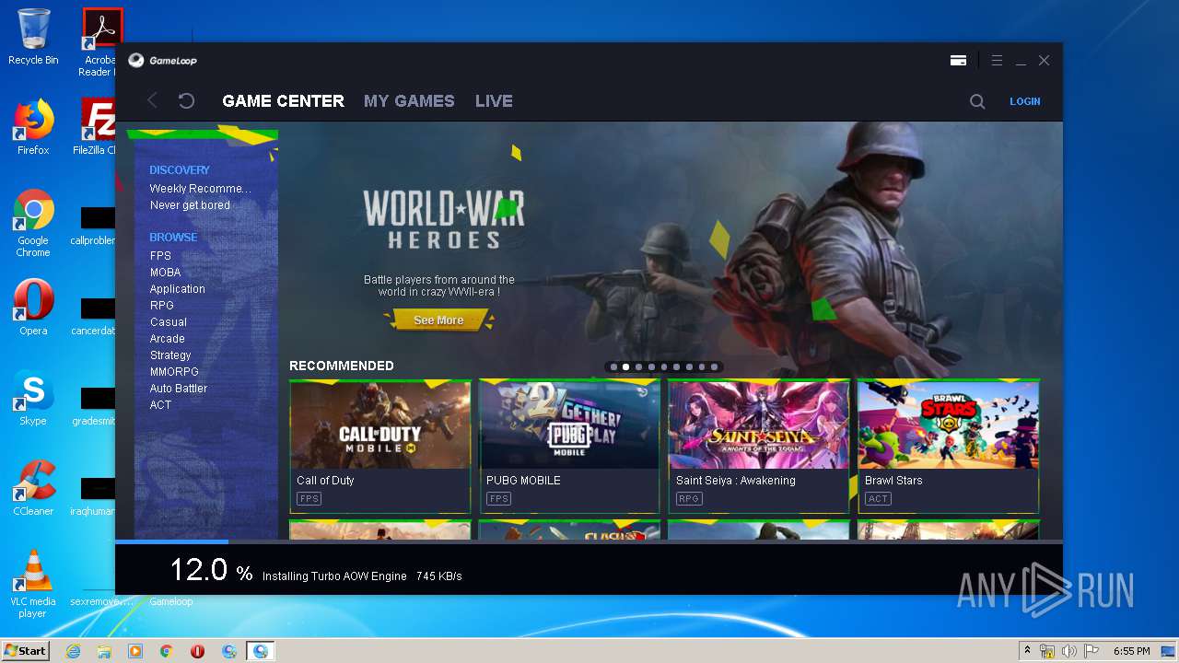Click See More on World War Heroes

[x=438, y=320]
